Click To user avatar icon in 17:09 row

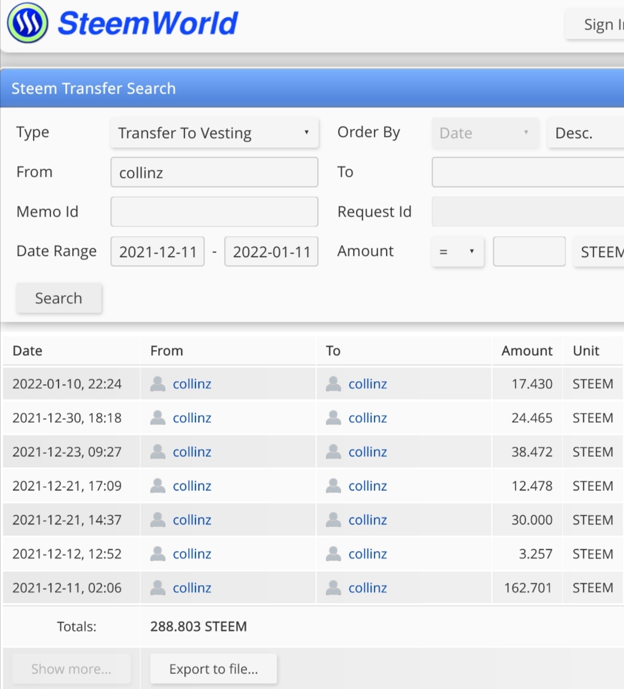(x=334, y=486)
